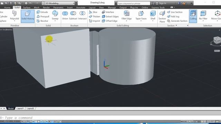Select the Sweep tool icon
Viewport: 221px width, 124px height.
click(x=55, y=14)
